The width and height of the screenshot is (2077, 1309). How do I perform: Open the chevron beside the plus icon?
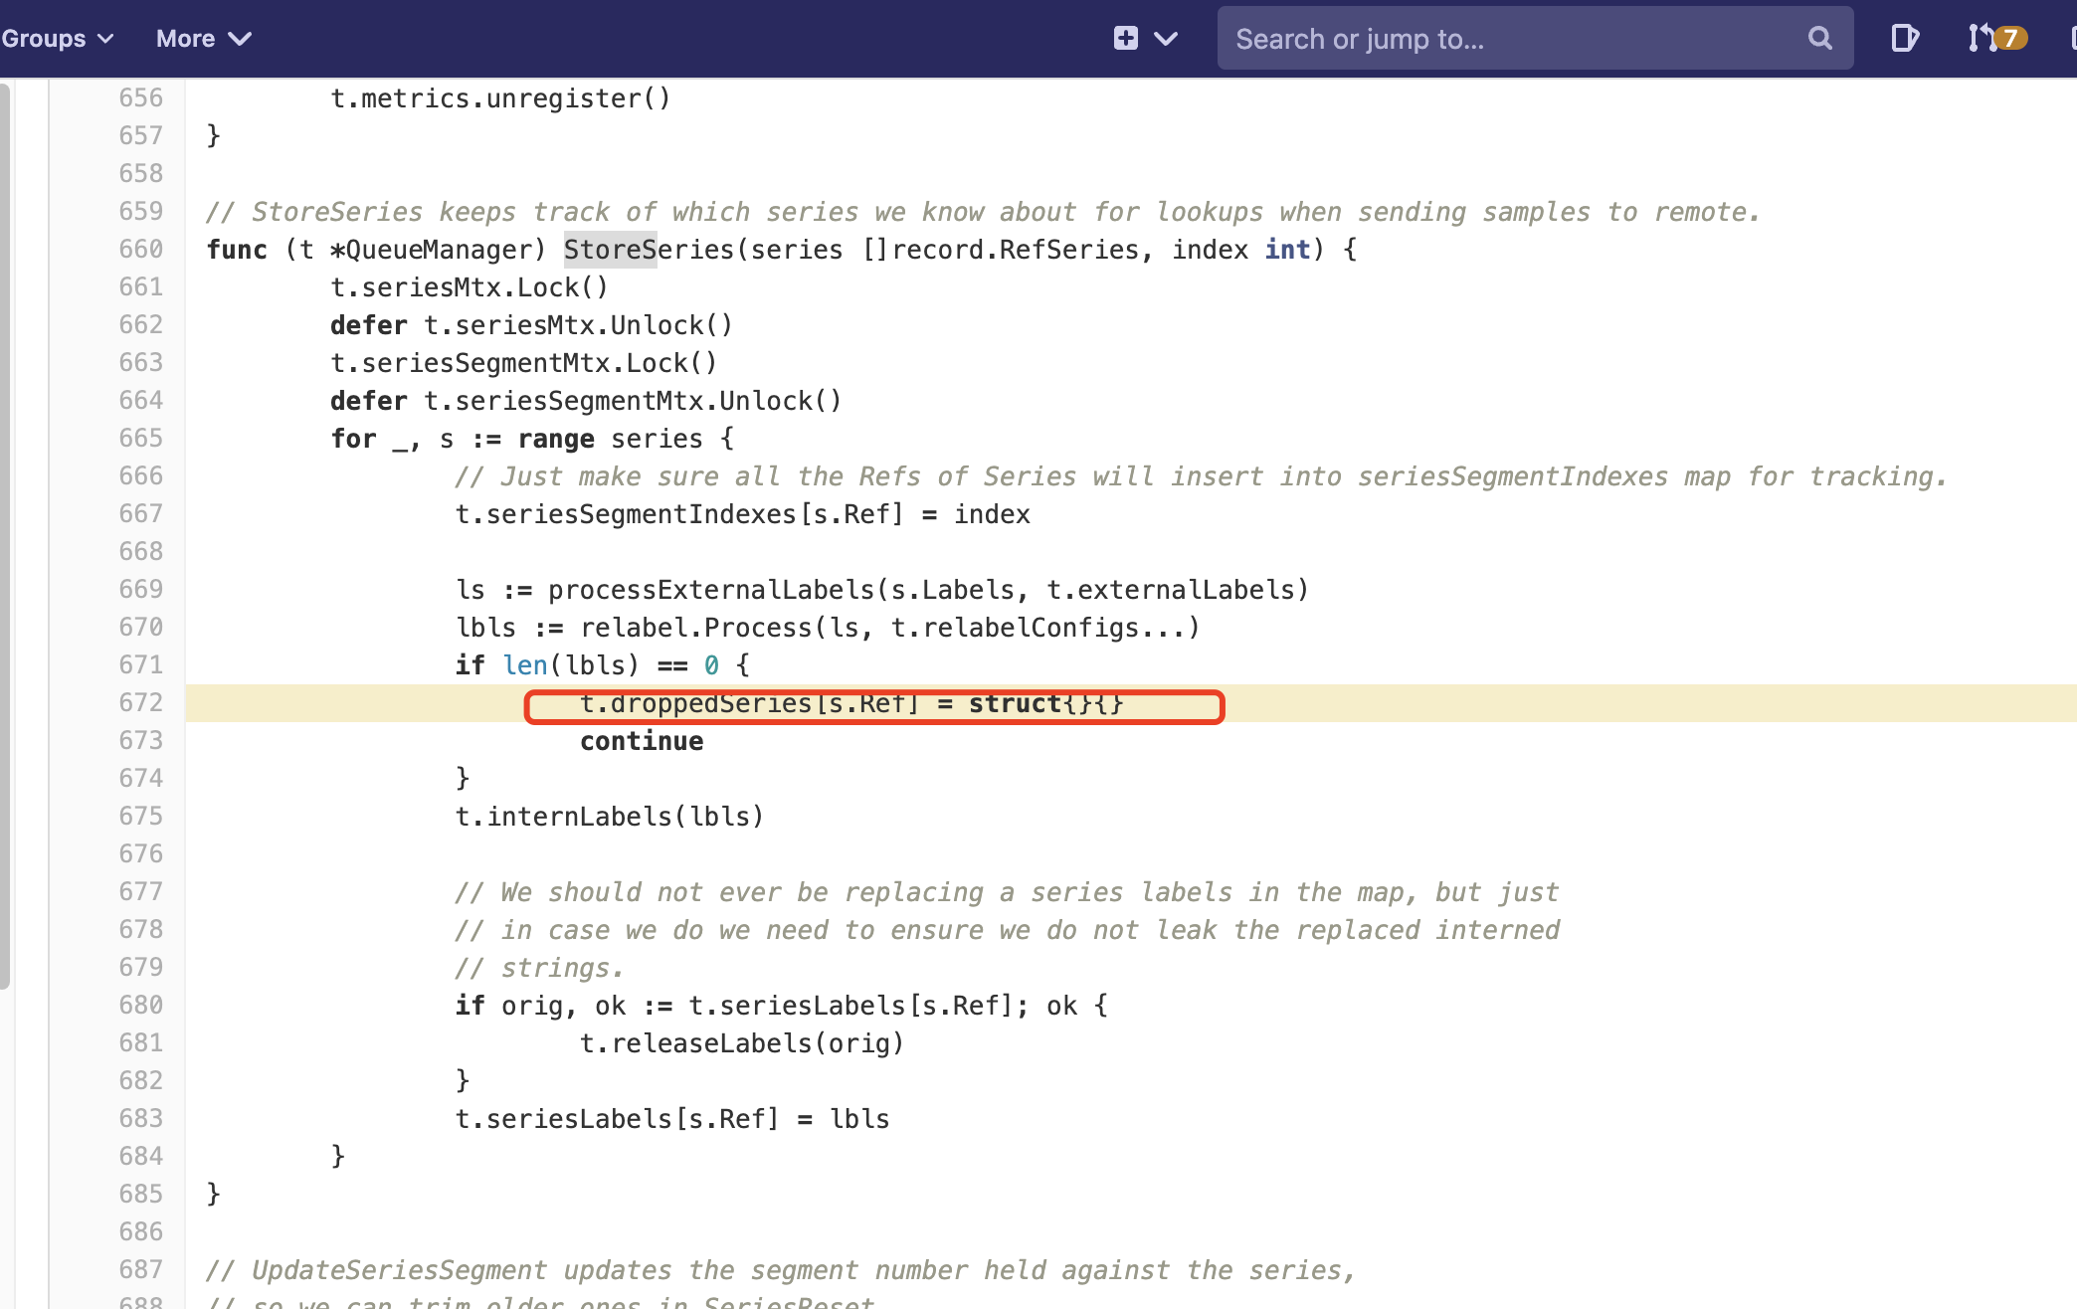(x=1166, y=39)
